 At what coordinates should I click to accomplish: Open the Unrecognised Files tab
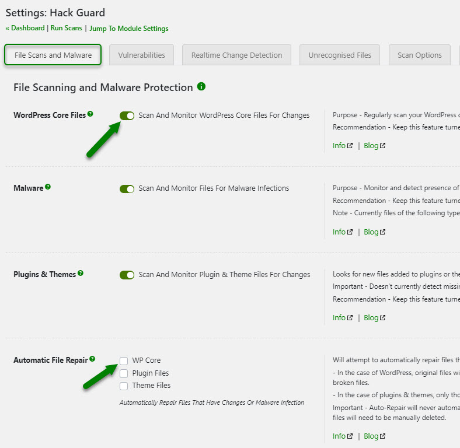click(x=340, y=55)
